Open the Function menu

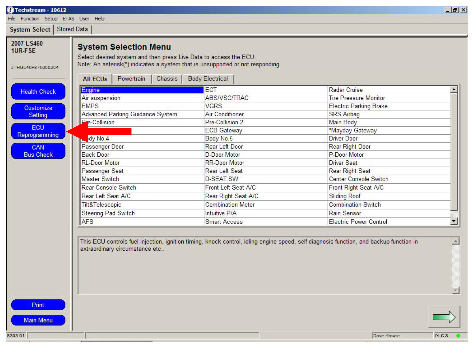click(x=30, y=19)
